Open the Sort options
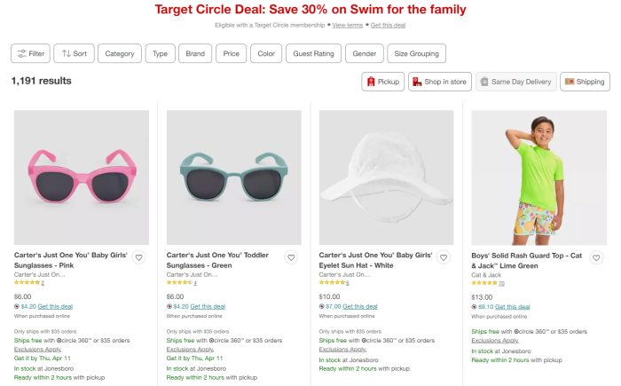The width and height of the screenshot is (621, 386). coord(74,53)
